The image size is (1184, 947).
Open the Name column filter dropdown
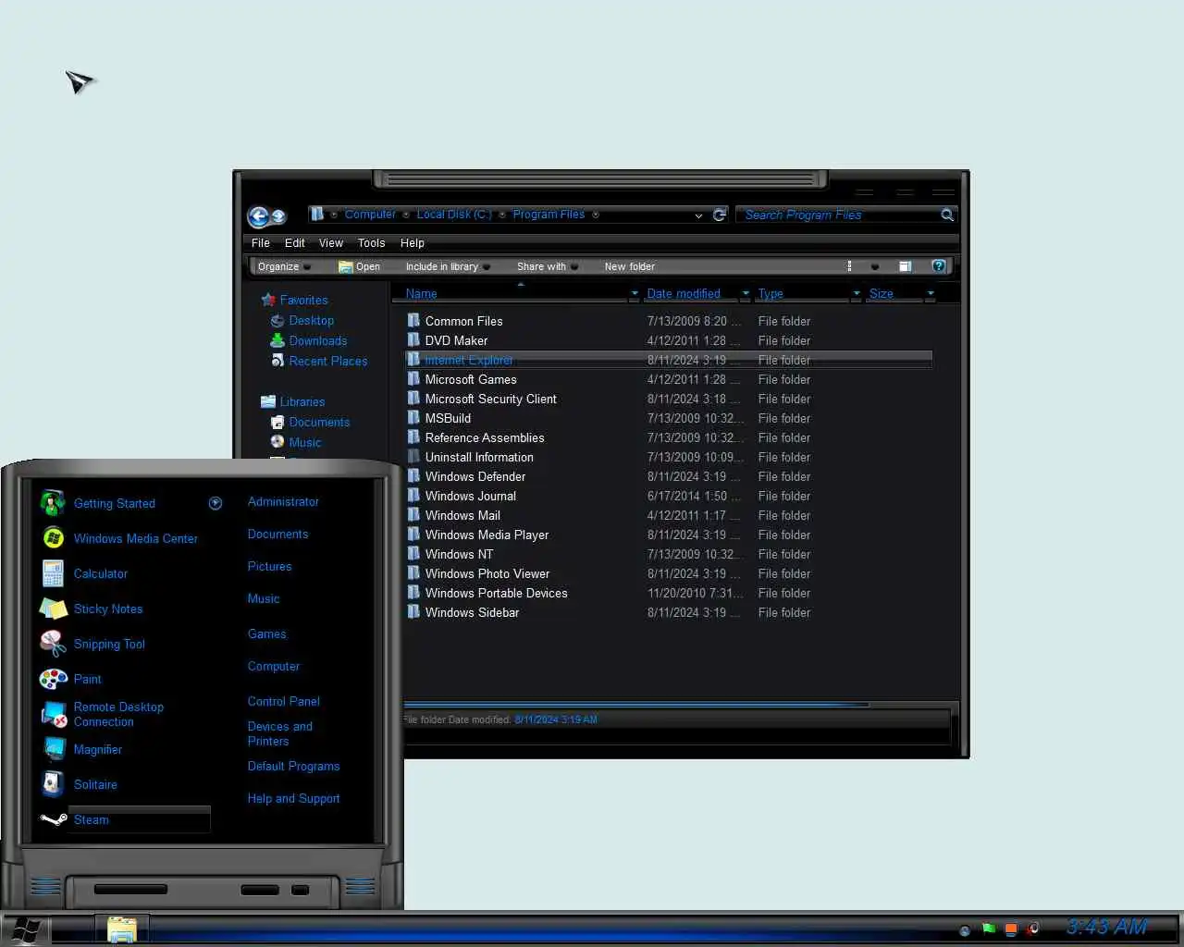click(635, 293)
